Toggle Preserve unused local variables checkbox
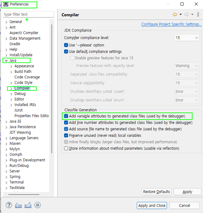Viewport: 203px width, 213px height. [x=66, y=136]
